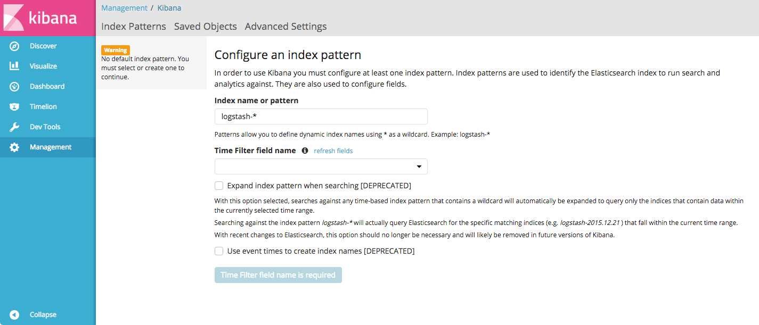Collapse the sidebar navigation
Viewport: 759px width, 325px height.
(x=14, y=314)
